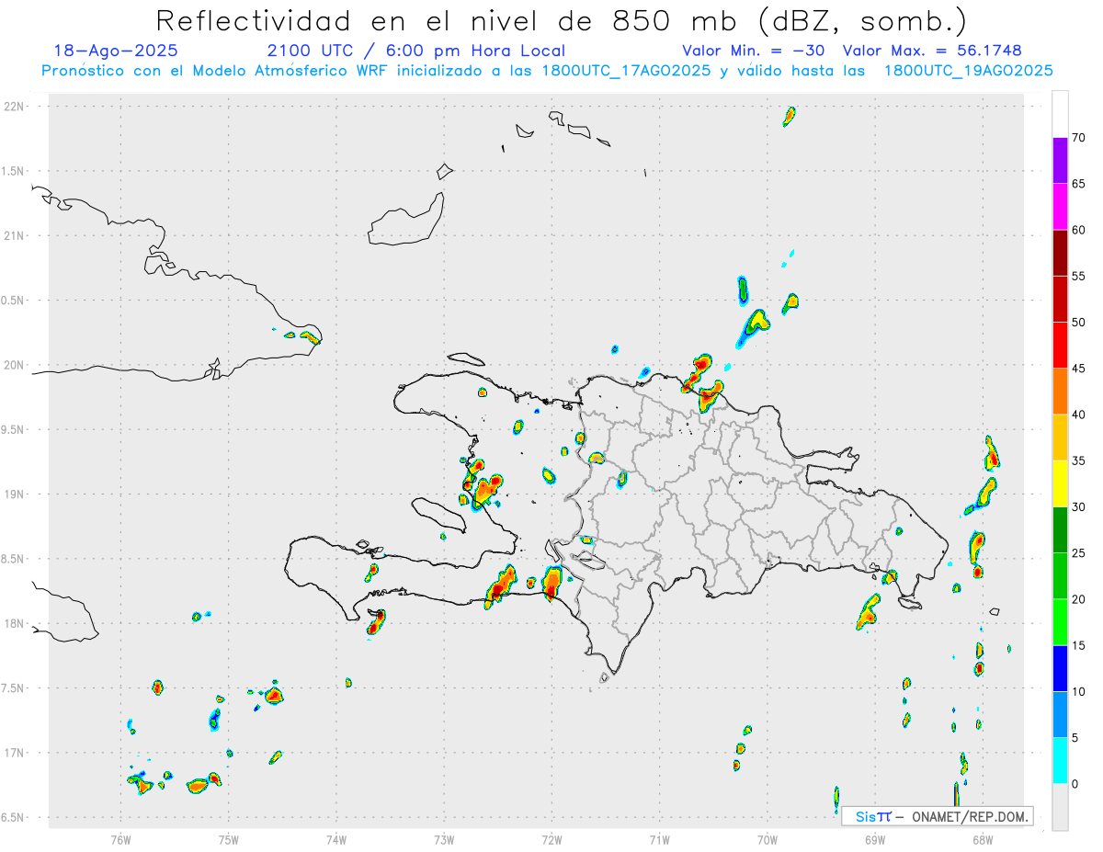Select the colorbar value label '55'
Screen dimensions: 1103x852
coord(1079,277)
